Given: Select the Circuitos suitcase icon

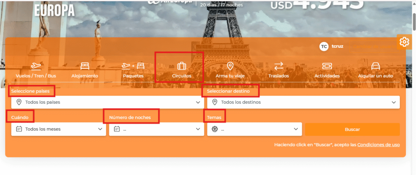Looking at the screenshot, I should click(x=182, y=66).
